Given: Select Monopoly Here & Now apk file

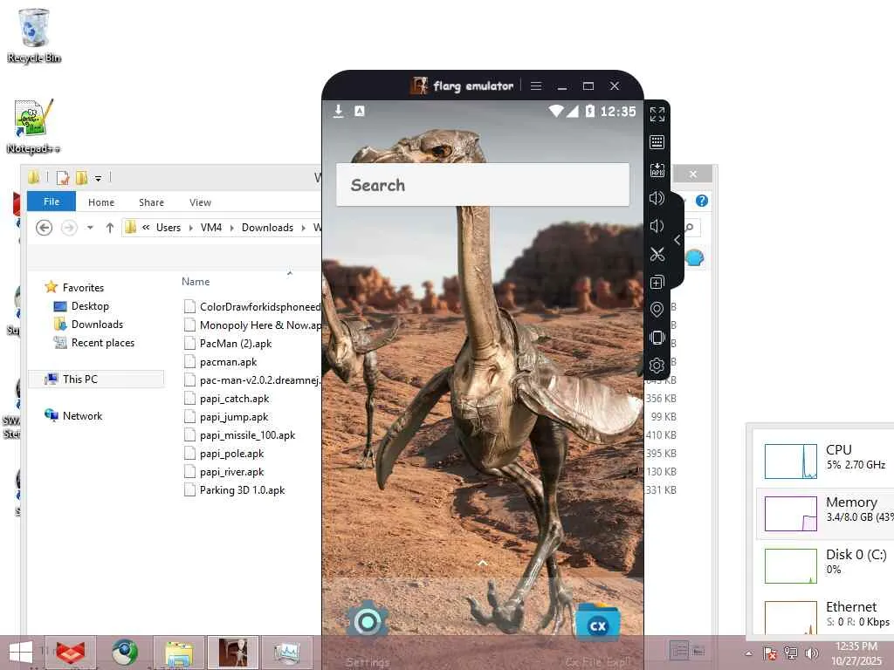Looking at the screenshot, I should click(252, 325).
